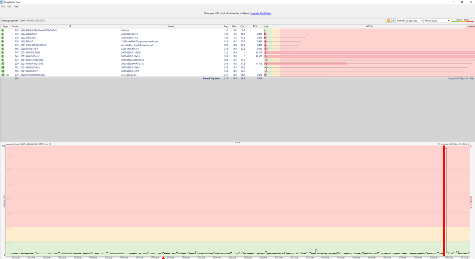Select hop 1 green circle for fritz.box
Image resolution: width=475 pixels, height=259 pixels.
click(x=3, y=30)
